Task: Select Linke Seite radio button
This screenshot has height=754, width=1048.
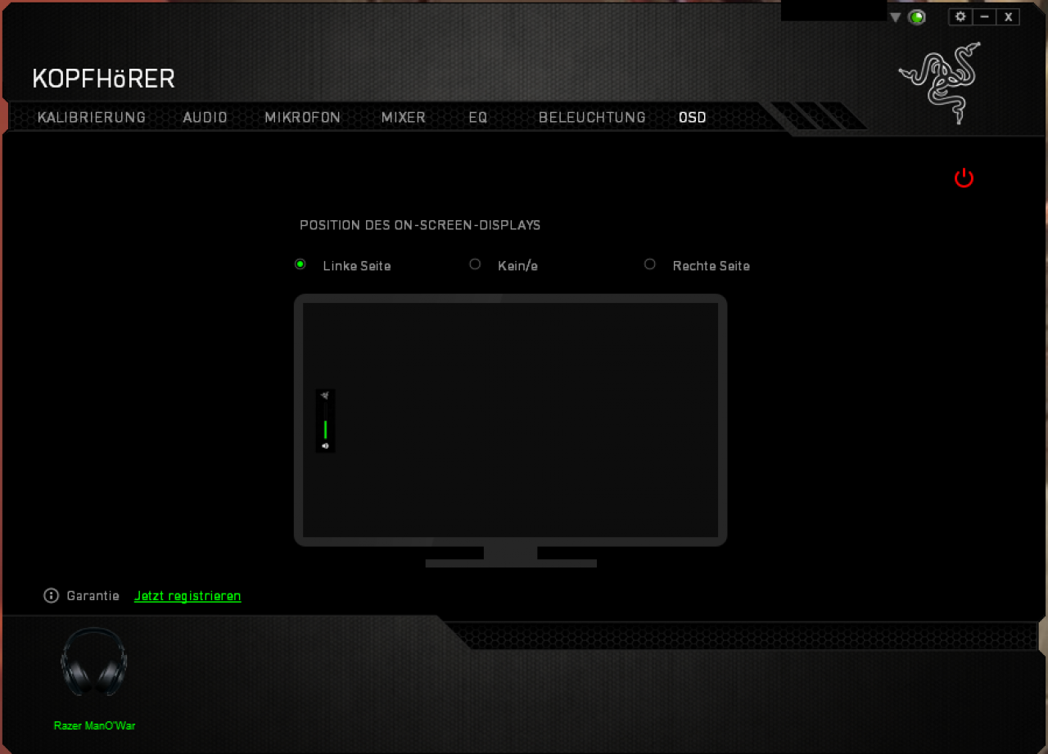Action: point(300,264)
